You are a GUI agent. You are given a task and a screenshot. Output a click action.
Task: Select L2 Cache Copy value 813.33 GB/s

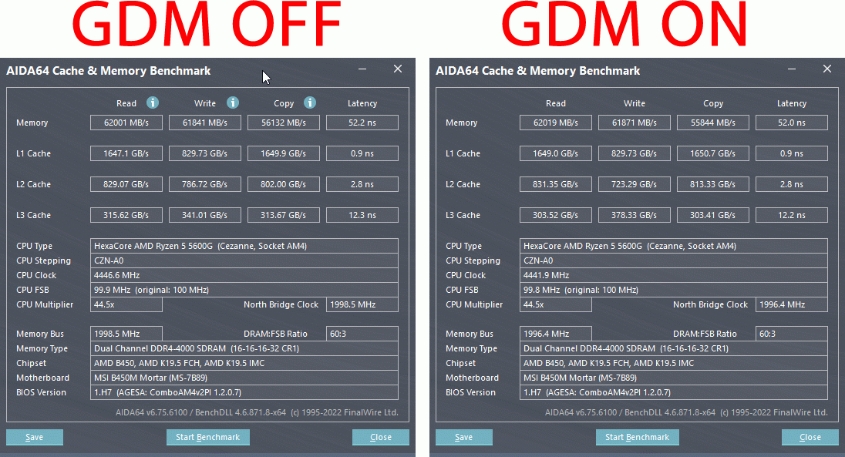pos(713,183)
